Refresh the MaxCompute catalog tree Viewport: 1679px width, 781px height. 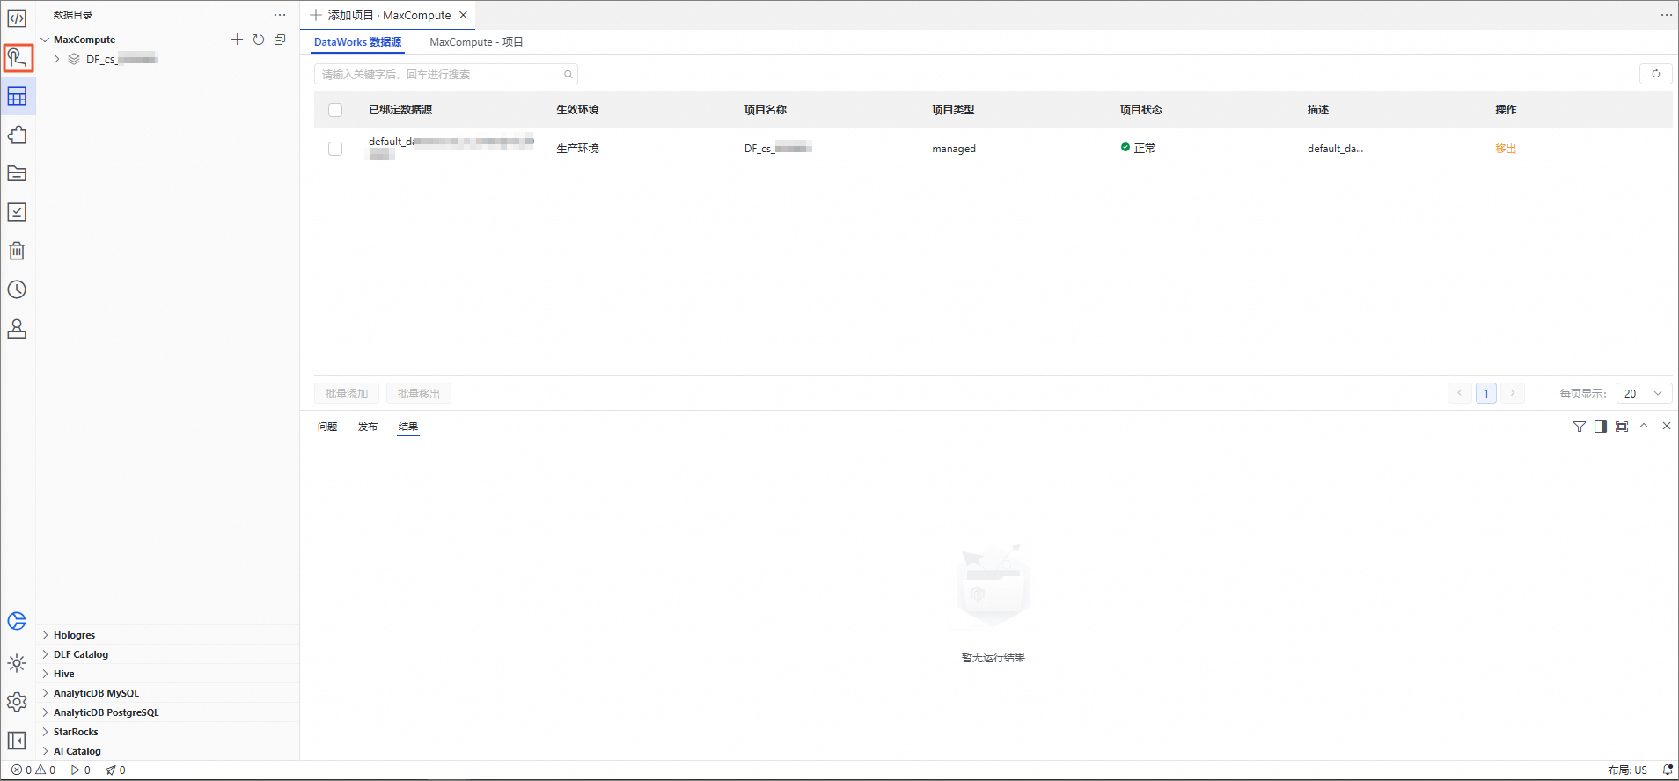pyautogui.click(x=259, y=40)
